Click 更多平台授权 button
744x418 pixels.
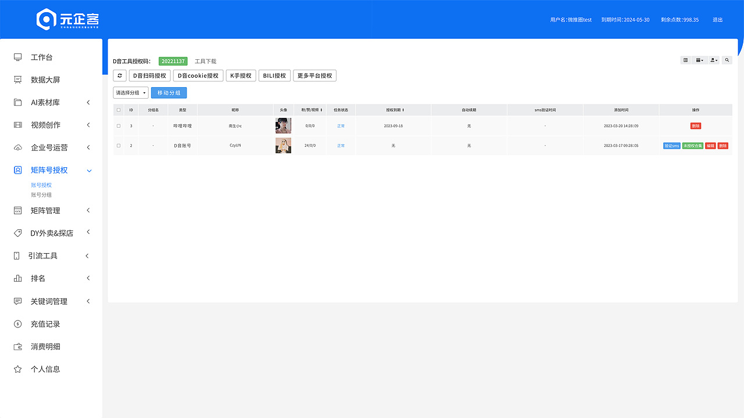click(x=314, y=75)
